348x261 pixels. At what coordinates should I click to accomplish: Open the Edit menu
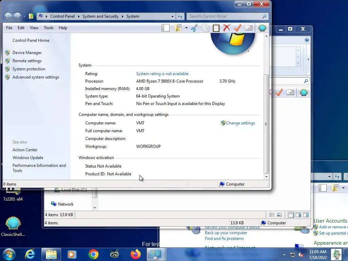21,28
